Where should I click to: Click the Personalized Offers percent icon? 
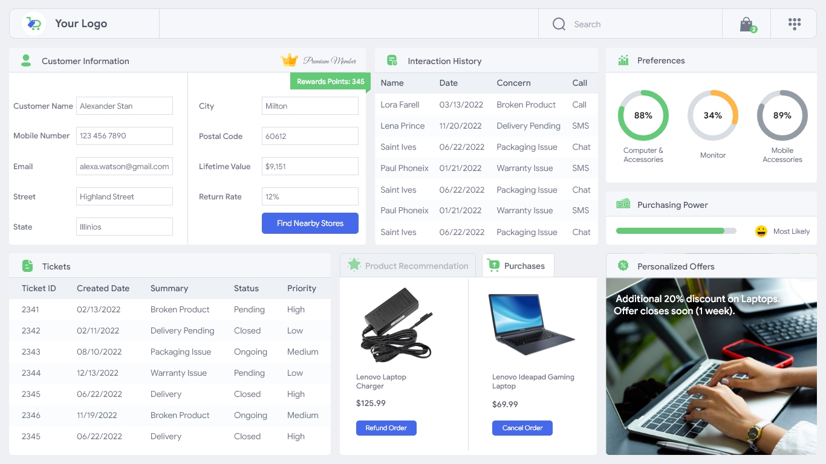(x=623, y=266)
